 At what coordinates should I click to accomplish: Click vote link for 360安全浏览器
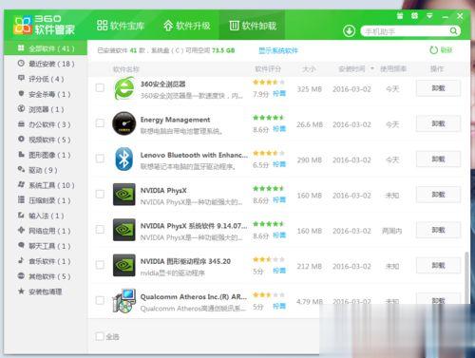click(x=279, y=94)
